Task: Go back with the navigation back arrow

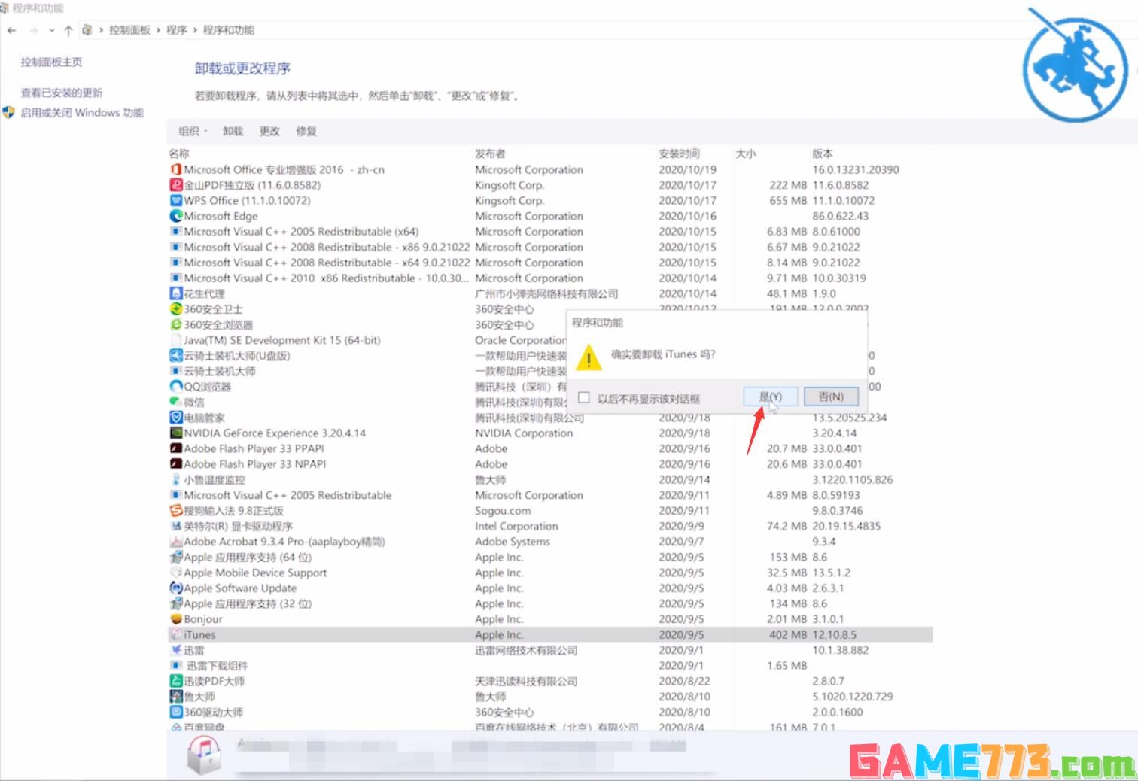Action: pyautogui.click(x=11, y=30)
